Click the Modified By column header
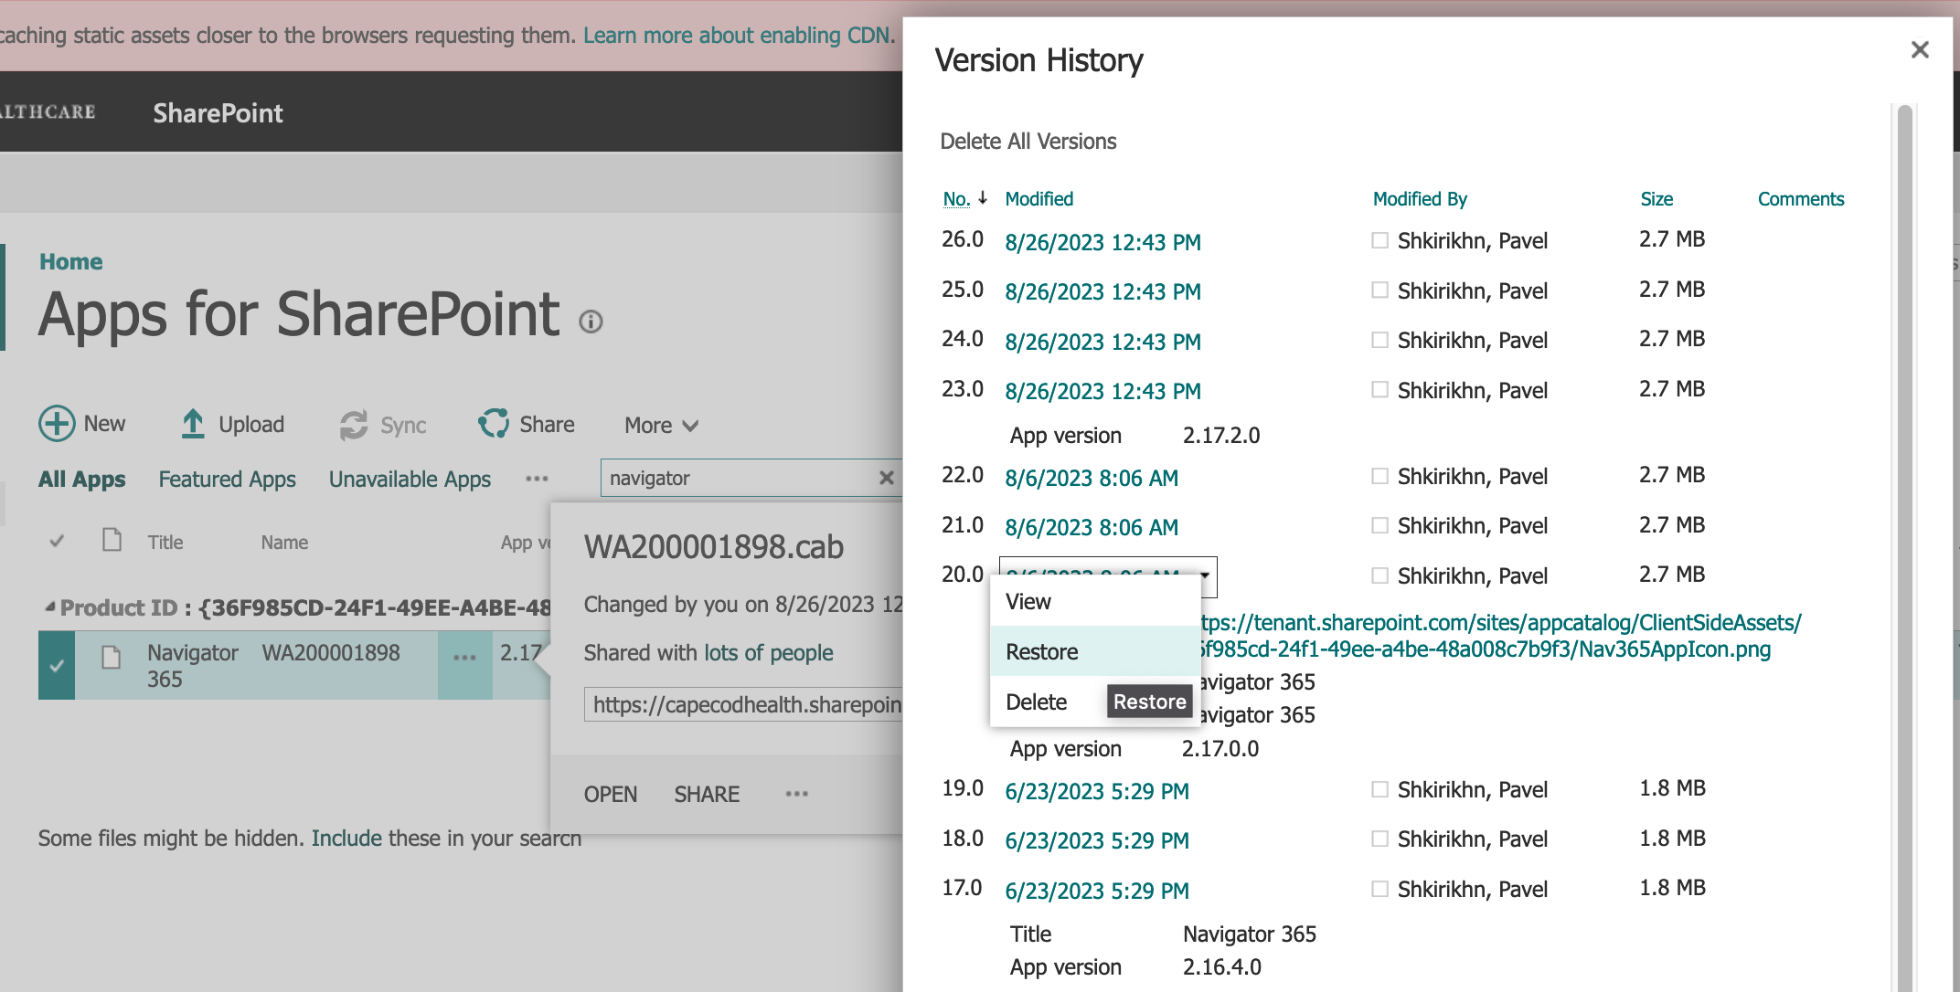This screenshot has width=1960, height=992. coord(1420,198)
